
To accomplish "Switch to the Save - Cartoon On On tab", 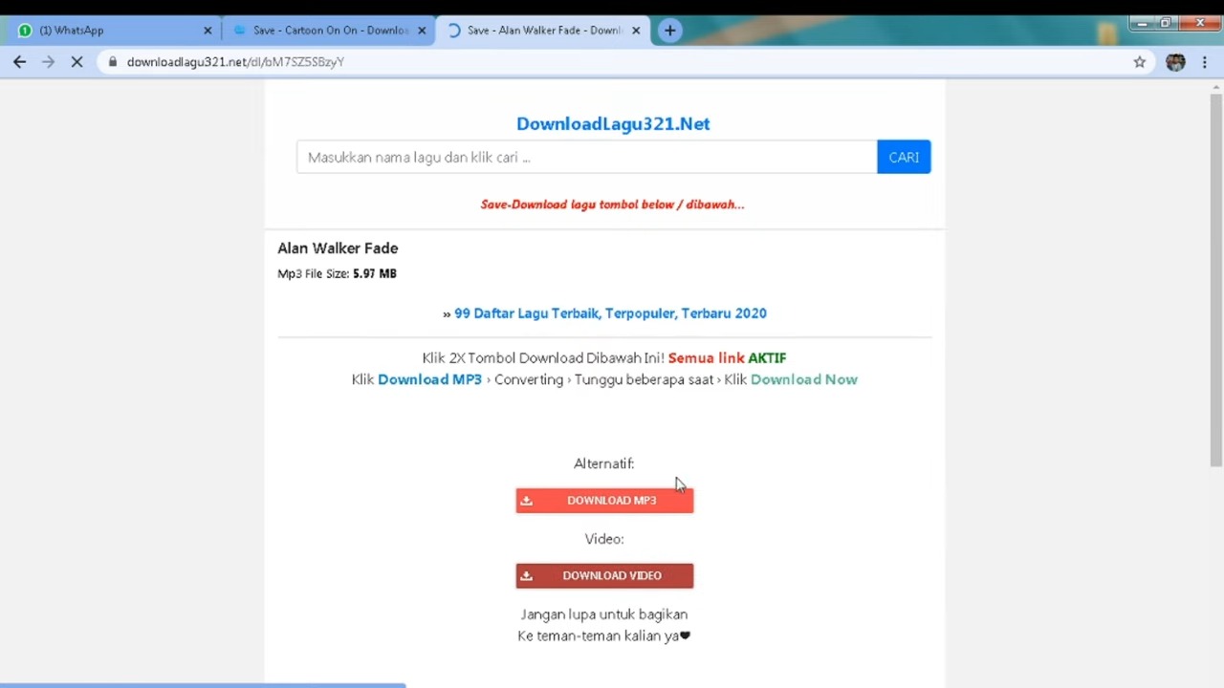I will coord(328,31).
